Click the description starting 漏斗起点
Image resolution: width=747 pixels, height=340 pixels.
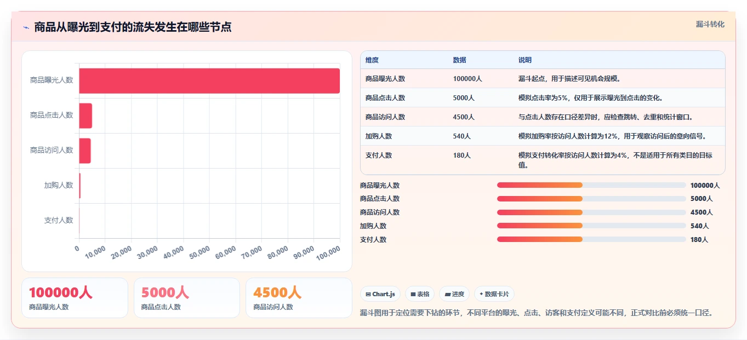pyautogui.click(x=569, y=79)
